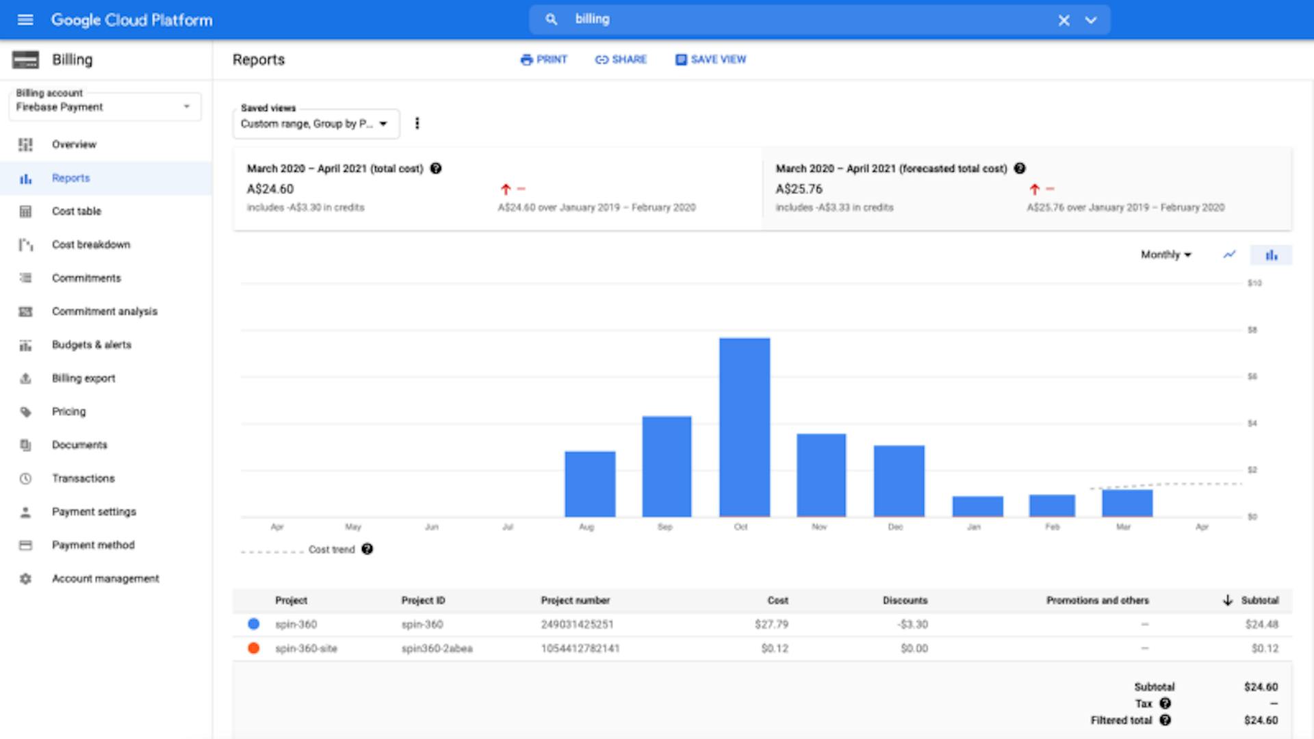
Task: Click the Cost table grid icon
Action: click(x=25, y=211)
